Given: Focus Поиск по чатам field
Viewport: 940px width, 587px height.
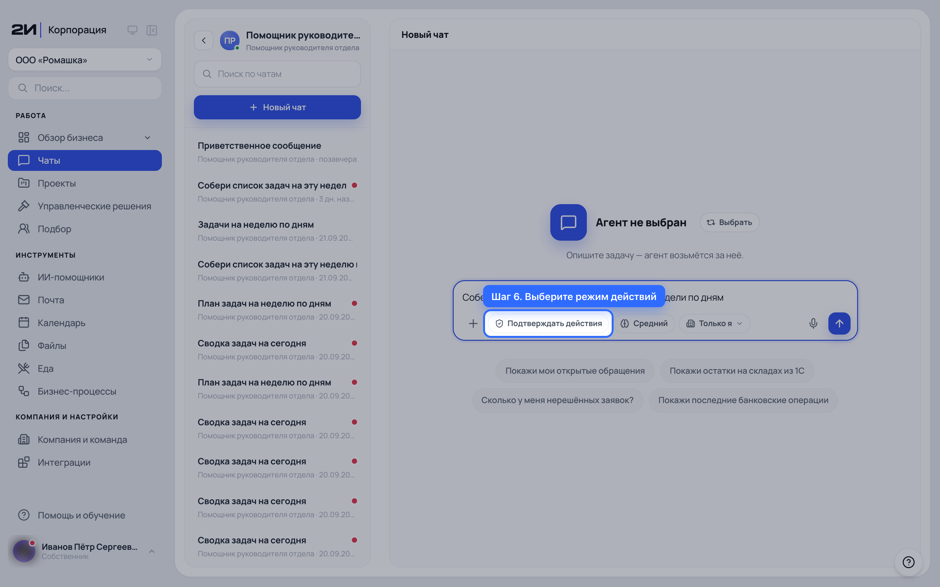Looking at the screenshot, I should (277, 74).
